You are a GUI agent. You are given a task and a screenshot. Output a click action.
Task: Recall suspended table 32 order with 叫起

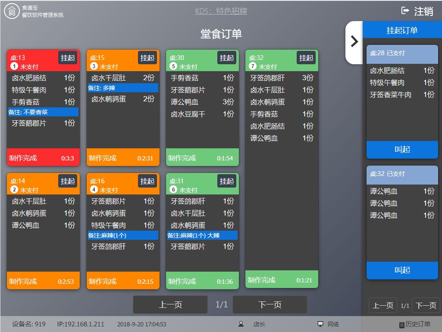402,270
